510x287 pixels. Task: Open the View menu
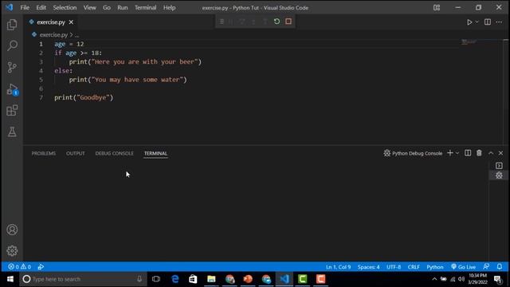click(89, 7)
